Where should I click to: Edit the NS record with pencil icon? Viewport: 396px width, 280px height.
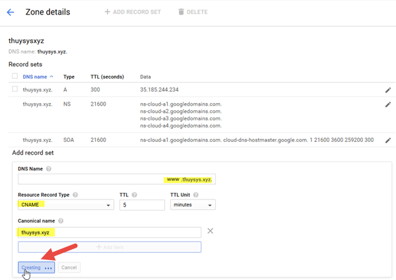(x=388, y=104)
